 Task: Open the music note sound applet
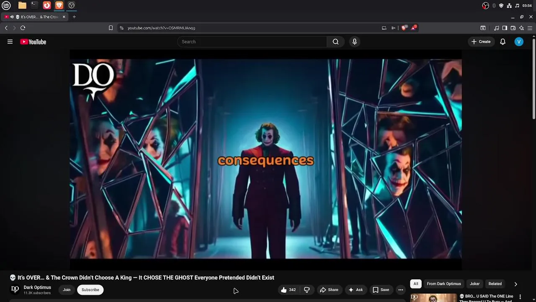pyautogui.click(x=517, y=5)
